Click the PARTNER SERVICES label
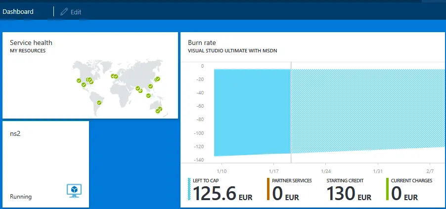The height and width of the screenshot is (209, 446). click(292, 180)
